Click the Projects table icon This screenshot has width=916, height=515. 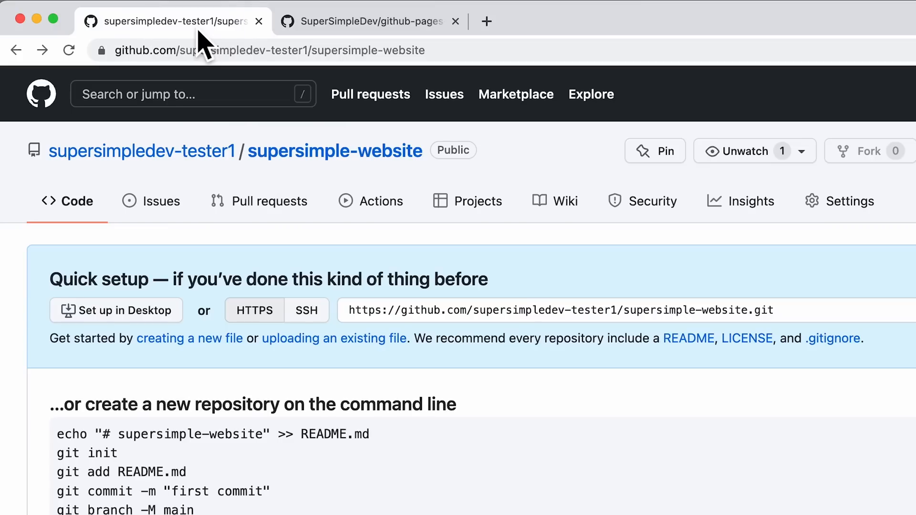440,201
